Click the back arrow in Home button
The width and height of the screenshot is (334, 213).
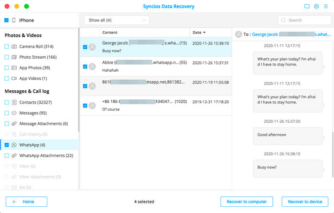click(14, 202)
